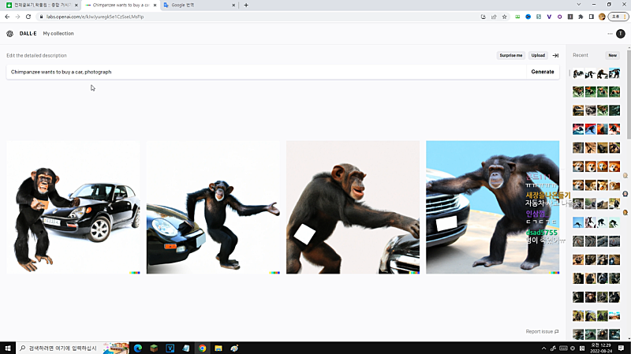The image size is (631, 354).
Task: Click into the prompt description text field
Action: point(266,72)
